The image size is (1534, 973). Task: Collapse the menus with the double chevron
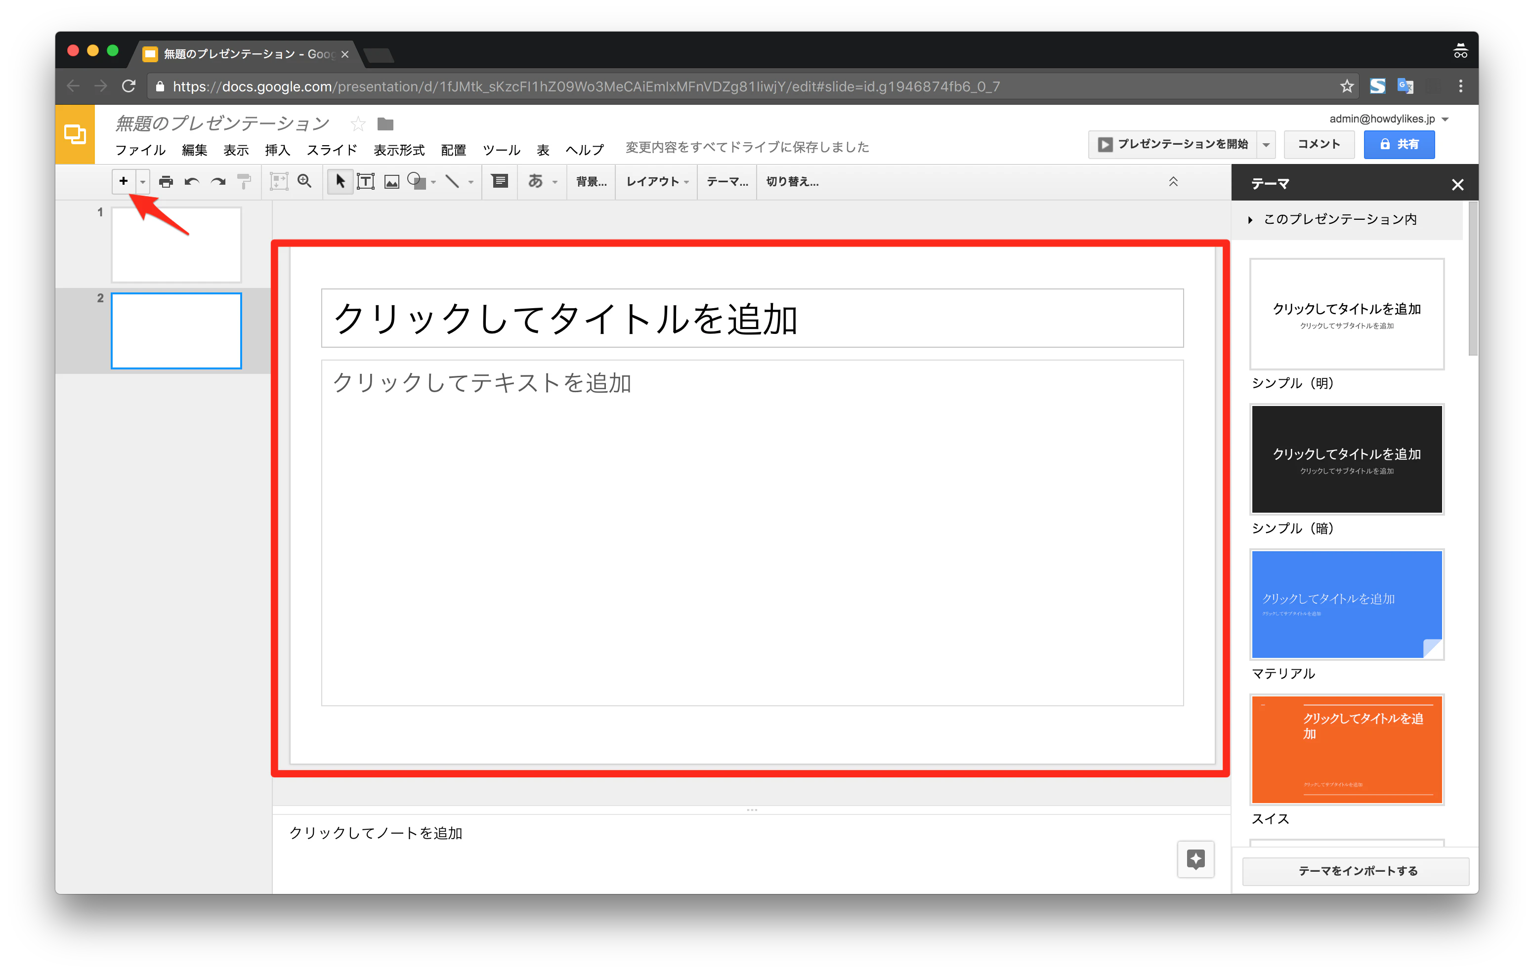click(x=1173, y=181)
